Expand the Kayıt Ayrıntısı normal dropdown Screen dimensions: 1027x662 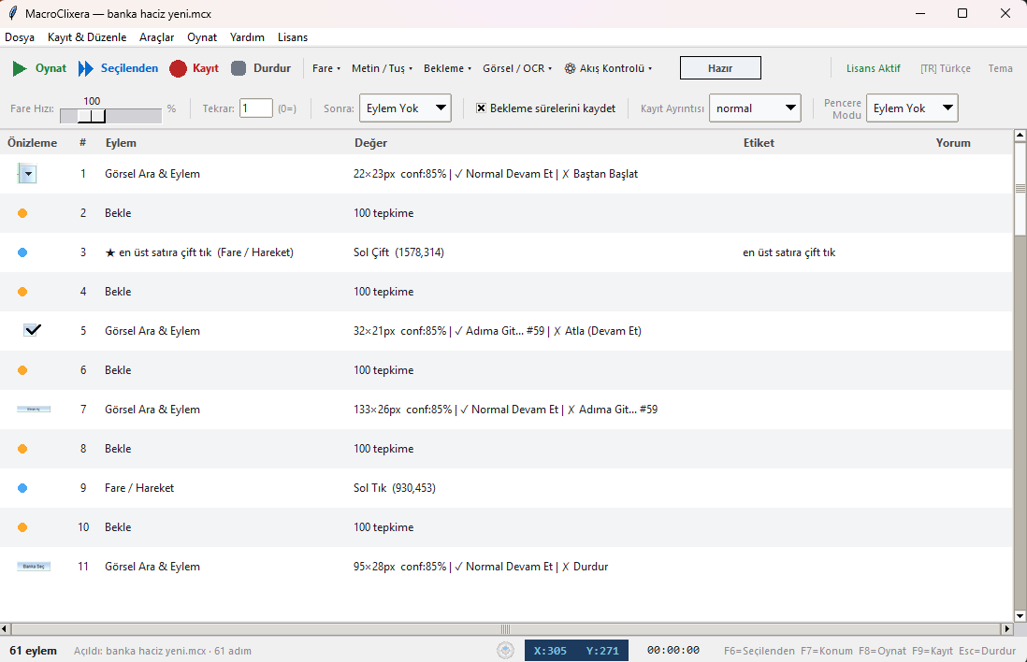tap(755, 108)
